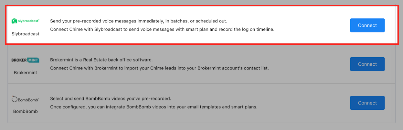Click the 'Once configured, you can integrate' line
The image size is (403, 130).
[x=154, y=107]
